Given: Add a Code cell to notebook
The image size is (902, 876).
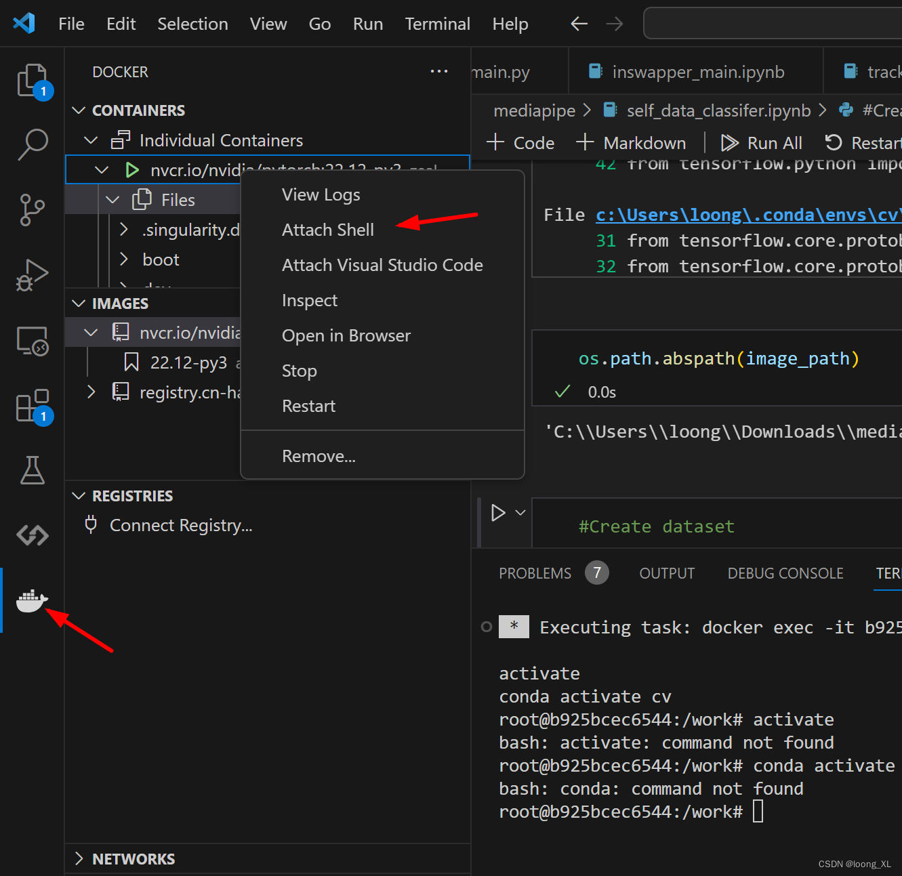Looking at the screenshot, I should tap(520, 143).
